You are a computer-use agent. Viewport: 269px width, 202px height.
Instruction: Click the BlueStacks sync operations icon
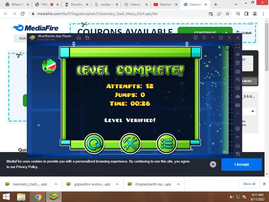tap(238, 88)
